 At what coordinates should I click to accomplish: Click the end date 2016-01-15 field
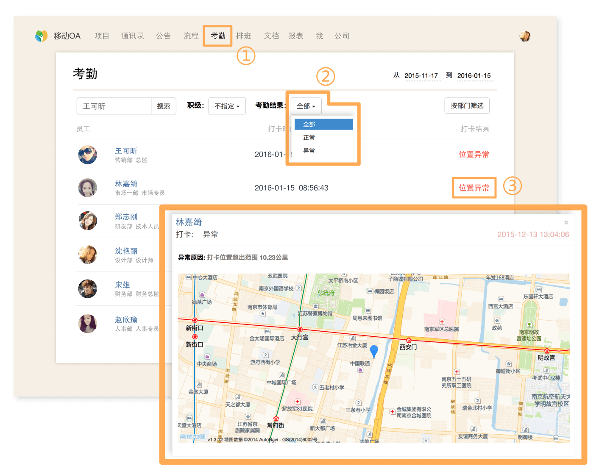(474, 76)
